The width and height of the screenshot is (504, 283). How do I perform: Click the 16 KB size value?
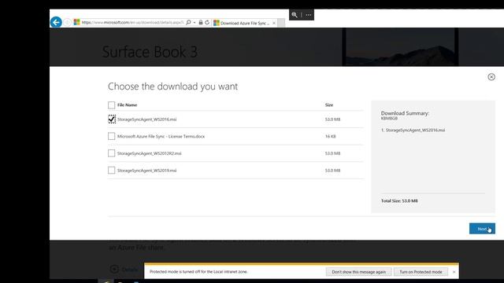point(330,136)
